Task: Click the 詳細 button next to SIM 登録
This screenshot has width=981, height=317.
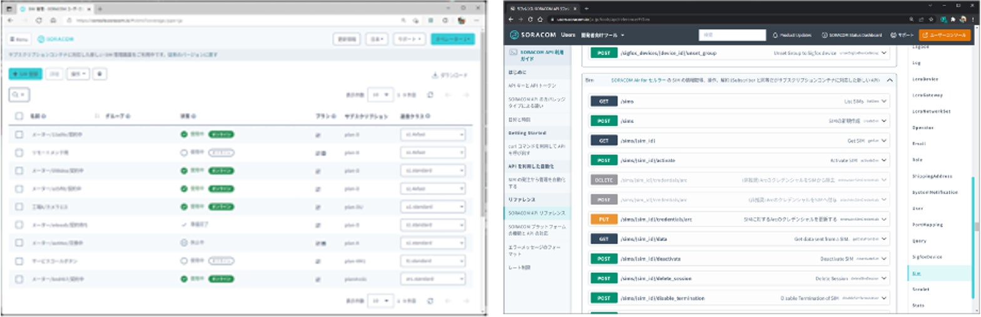Action: 54,74
